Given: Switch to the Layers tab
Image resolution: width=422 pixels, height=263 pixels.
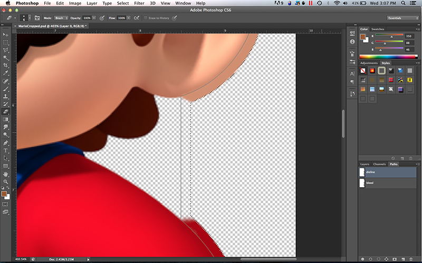Looking at the screenshot, I should 365,164.
